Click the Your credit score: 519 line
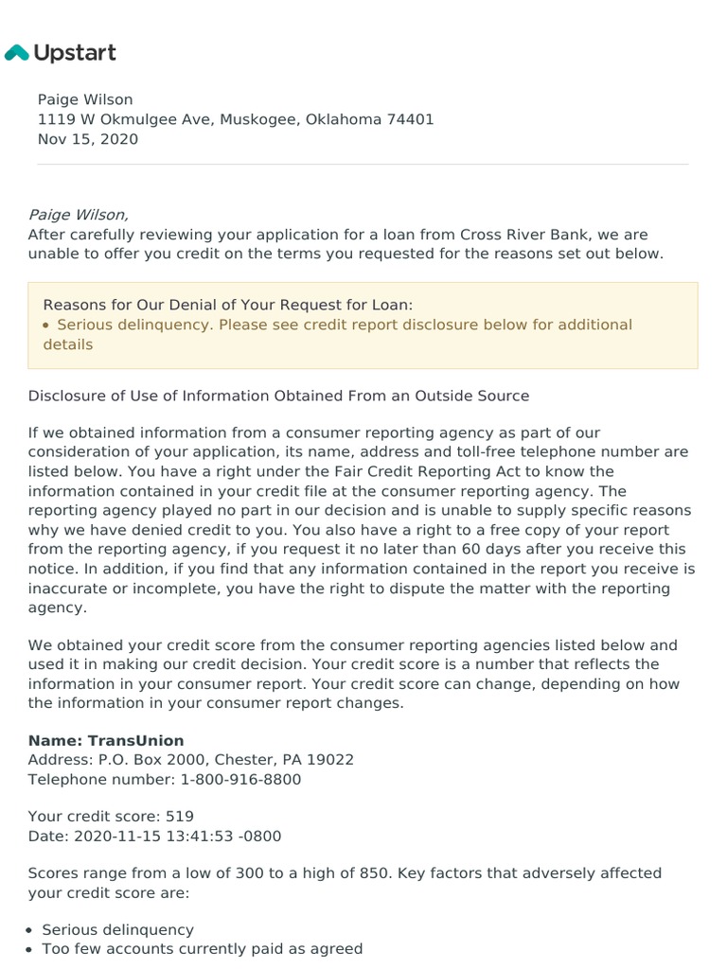 click(x=111, y=816)
